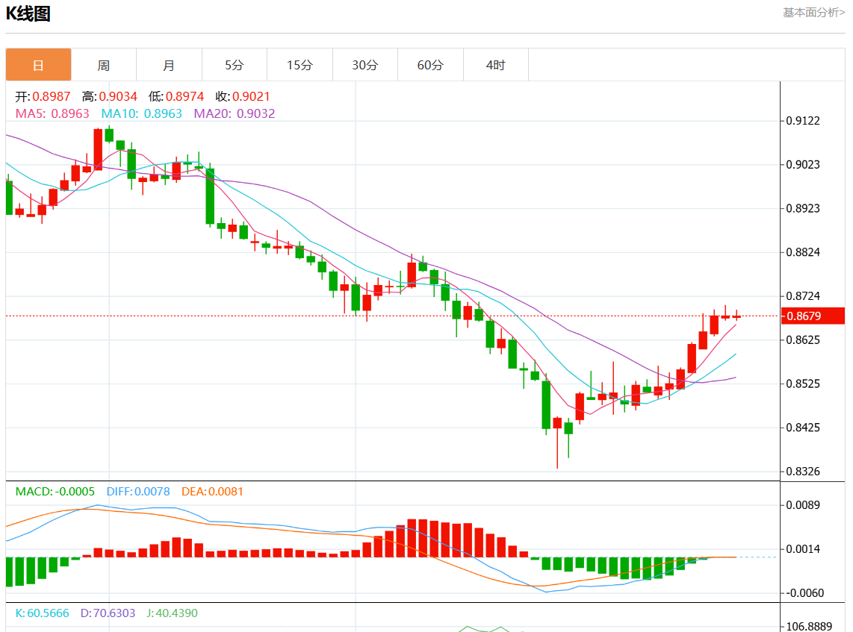Click the MACD: -0.0005 value
Viewport: 853px width, 632px height.
55,491
